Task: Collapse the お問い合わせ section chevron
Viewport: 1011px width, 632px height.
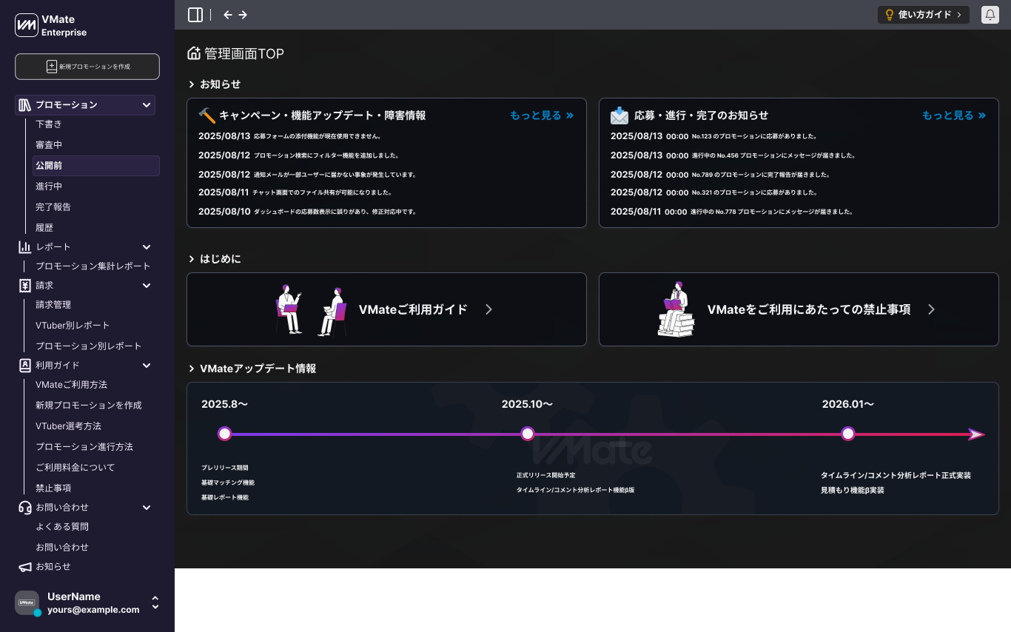Action: coord(147,508)
